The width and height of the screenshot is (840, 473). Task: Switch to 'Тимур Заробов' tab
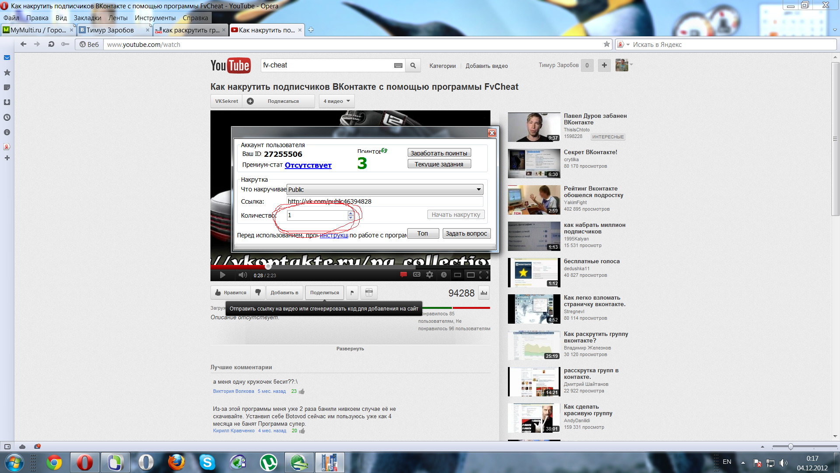point(110,30)
